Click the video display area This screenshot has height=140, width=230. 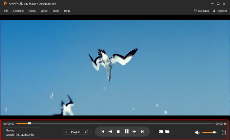tap(115, 68)
